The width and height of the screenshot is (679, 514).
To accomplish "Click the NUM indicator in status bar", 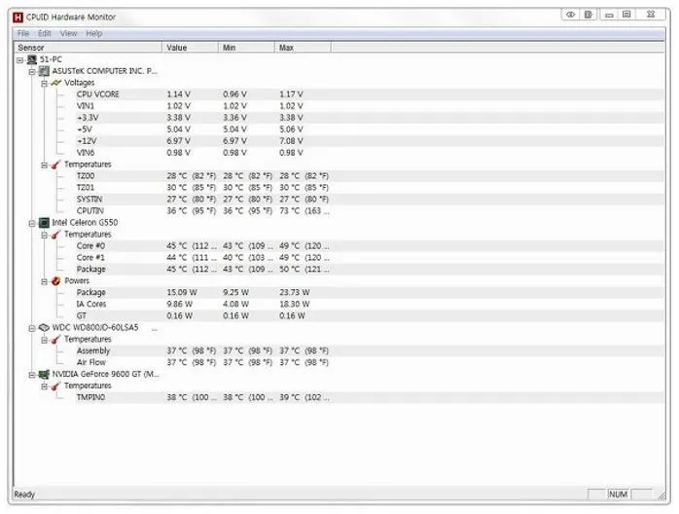I will tap(618, 495).
